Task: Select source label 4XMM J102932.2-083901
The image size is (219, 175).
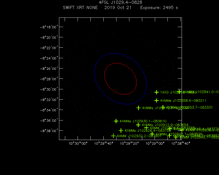Action: pyautogui.click(x=139, y=136)
